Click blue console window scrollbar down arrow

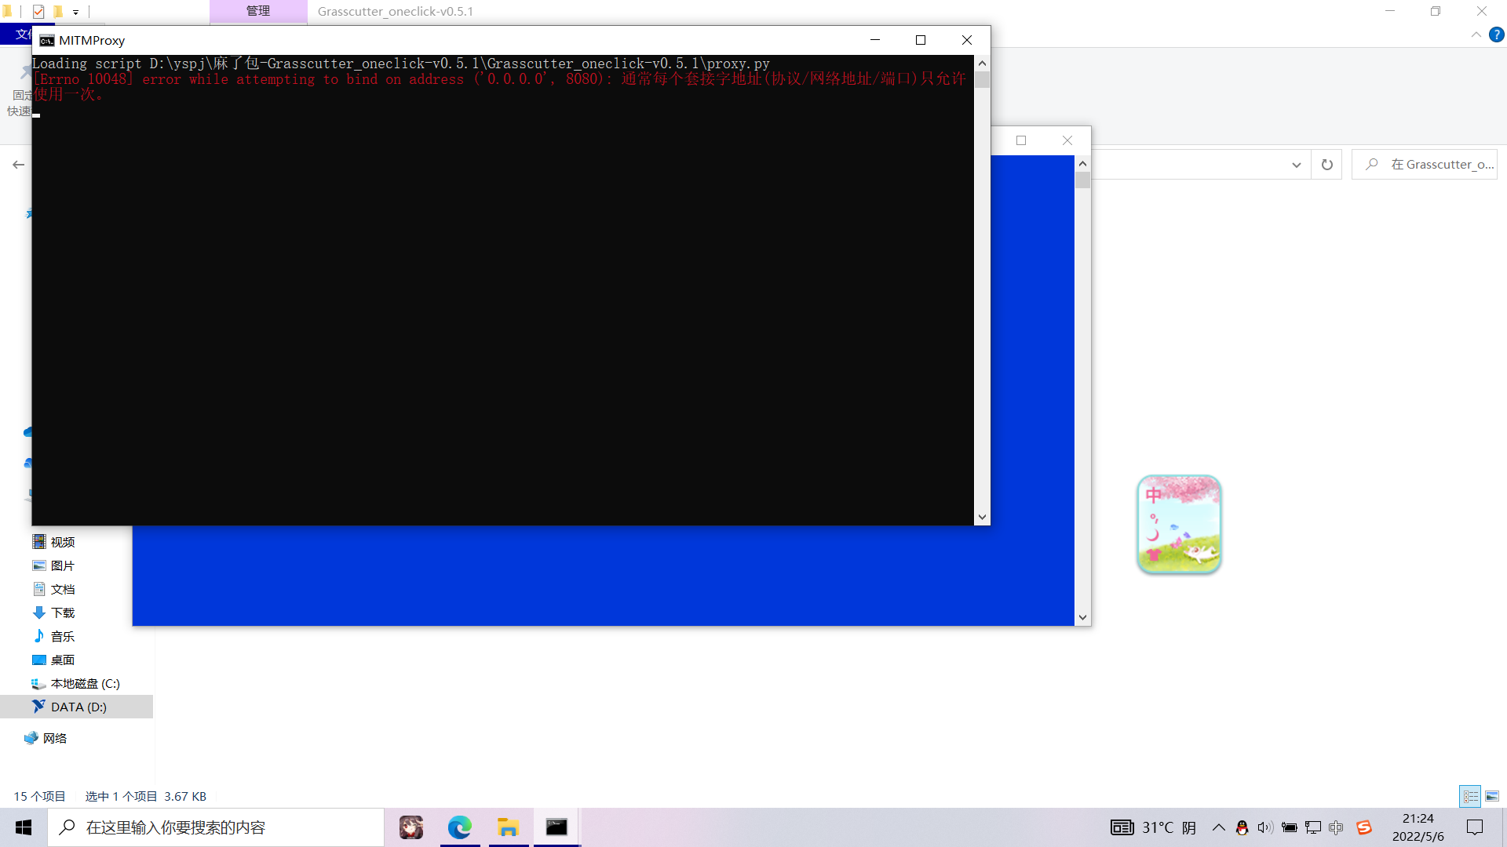pos(1082,617)
